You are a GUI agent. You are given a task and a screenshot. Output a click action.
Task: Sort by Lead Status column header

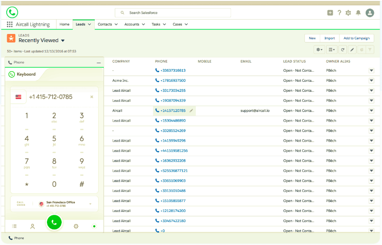point(294,61)
